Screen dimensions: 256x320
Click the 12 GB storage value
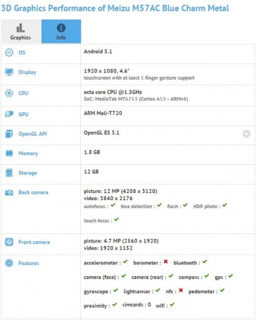click(91, 171)
